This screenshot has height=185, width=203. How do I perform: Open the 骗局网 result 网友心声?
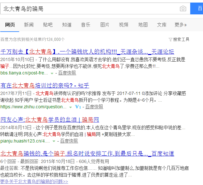coord(50,120)
